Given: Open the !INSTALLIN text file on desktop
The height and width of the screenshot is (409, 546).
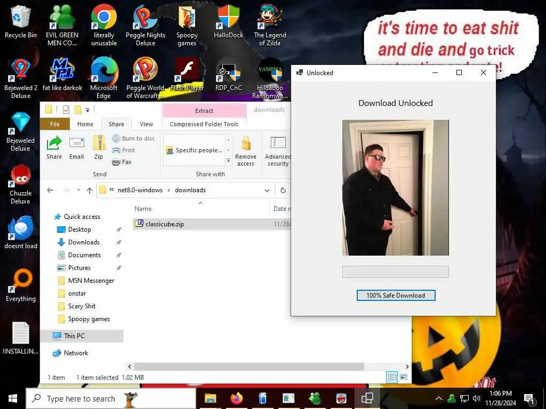Looking at the screenshot, I should coord(21,338).
